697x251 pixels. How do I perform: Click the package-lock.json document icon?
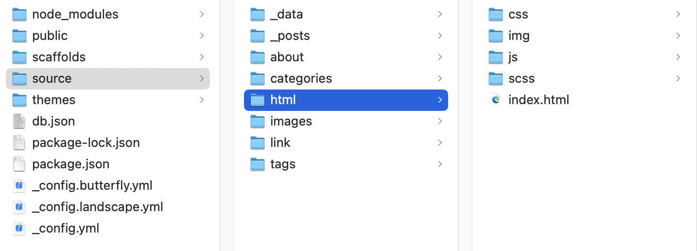click(19, 143)
